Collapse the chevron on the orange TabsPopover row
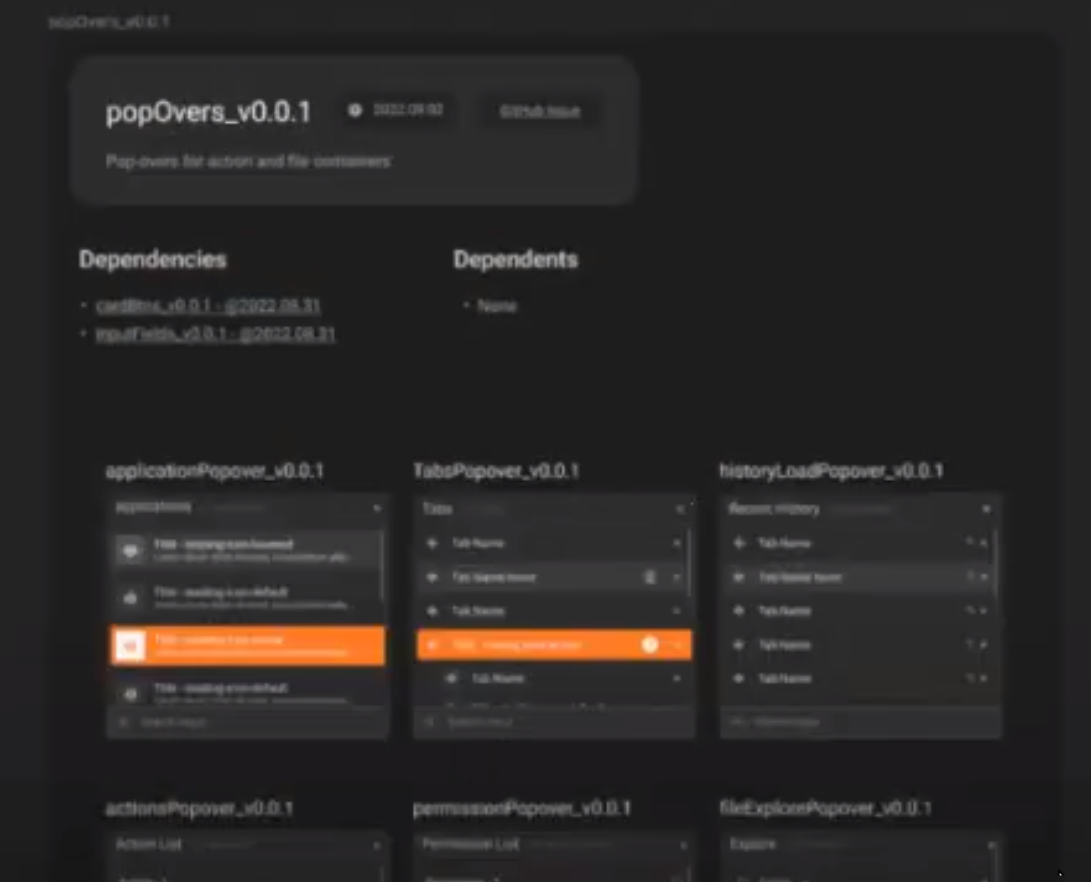Screen dimensions: 1091x882 [x=678, y=644]
